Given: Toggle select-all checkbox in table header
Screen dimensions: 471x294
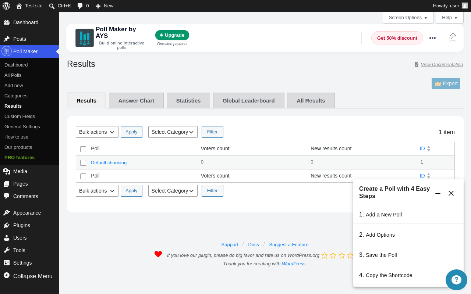Looking at the screenshot, I should [83, 149].
